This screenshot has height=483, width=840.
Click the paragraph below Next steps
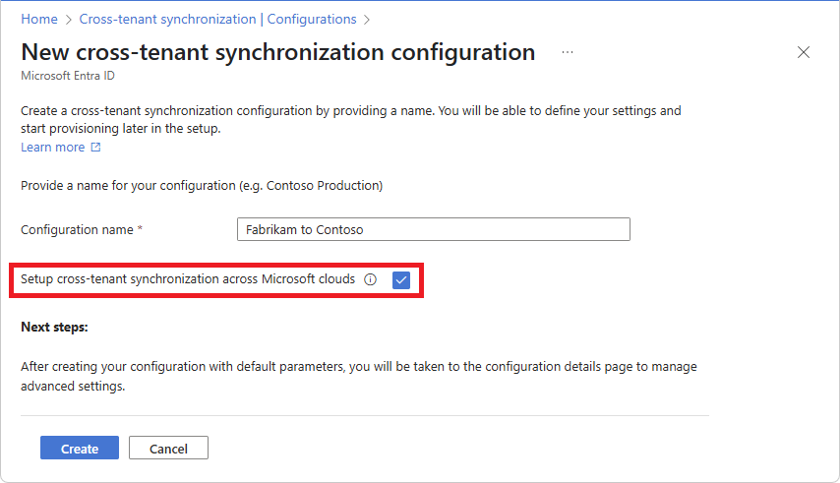tap(358, 376)
